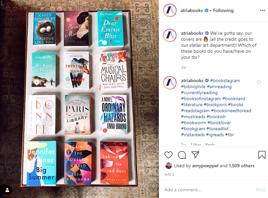Open the MAY 8 post date link
The width and height of the screenshot is (268, 198).
[169, 174]
